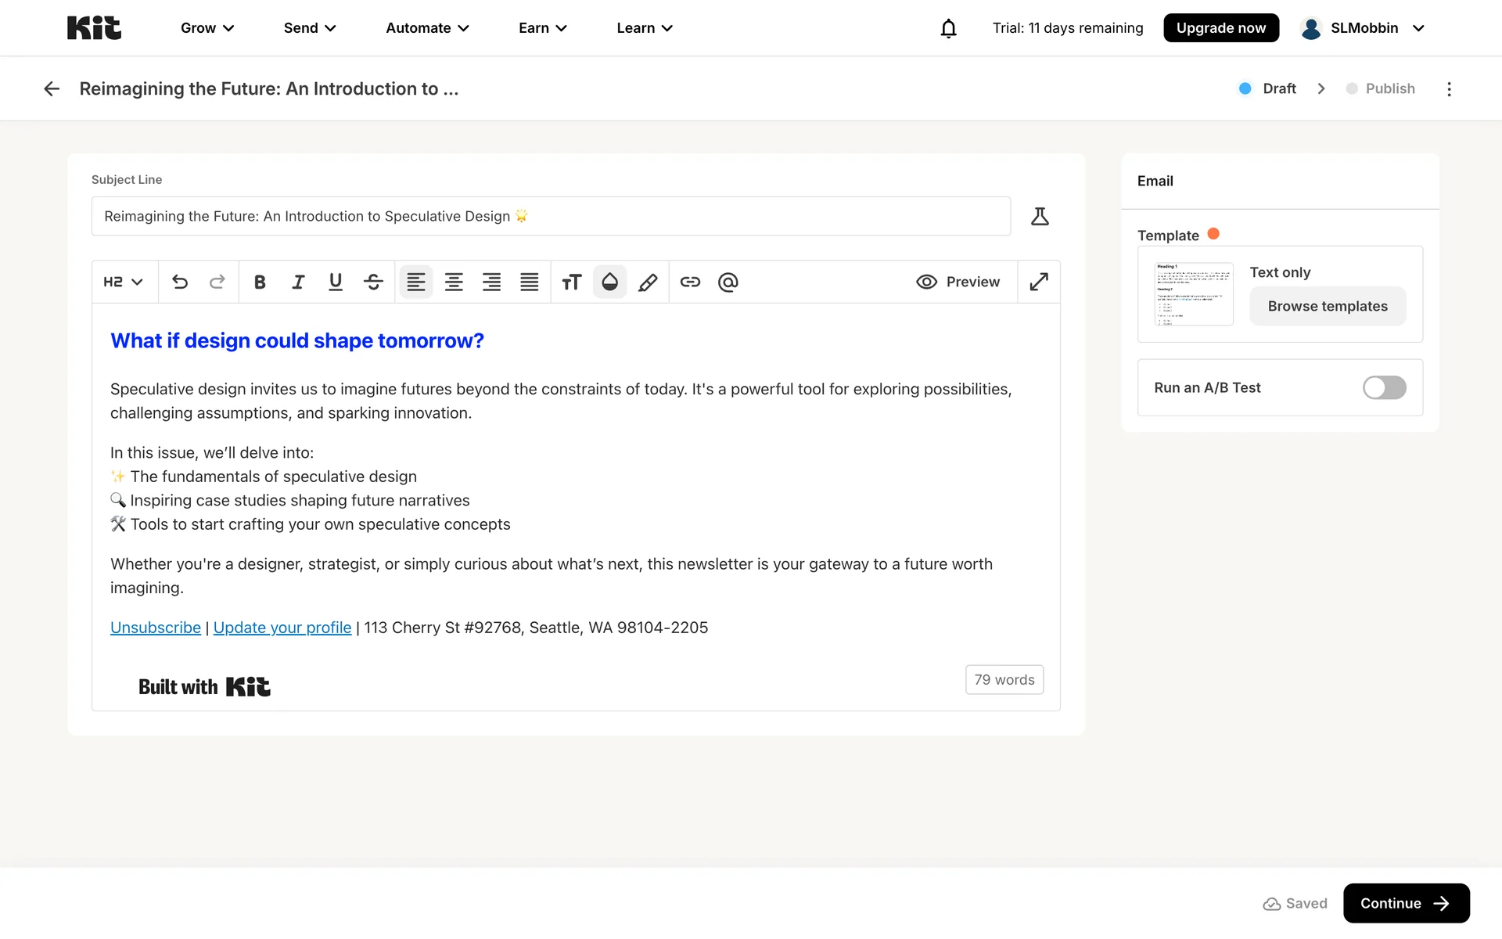Insert a link using the chain icon

click(x=690, y=282)
